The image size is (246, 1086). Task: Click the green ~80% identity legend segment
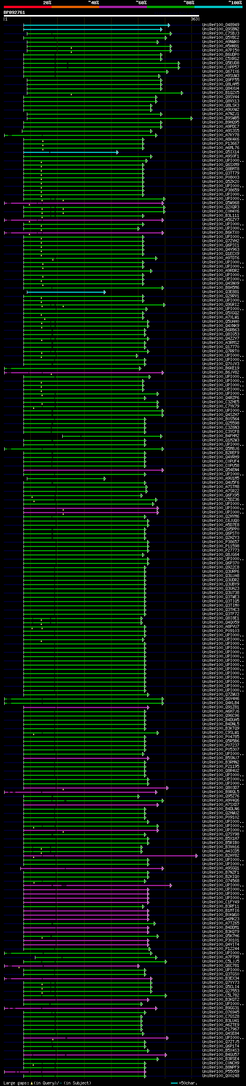[x=171, y=7]
